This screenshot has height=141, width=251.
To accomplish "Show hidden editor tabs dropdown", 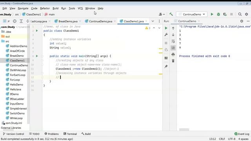I will tap(153, 21).
